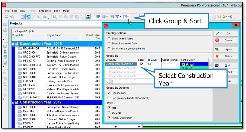
Task: Open the Enterprise menu
Action: (45, 11)
